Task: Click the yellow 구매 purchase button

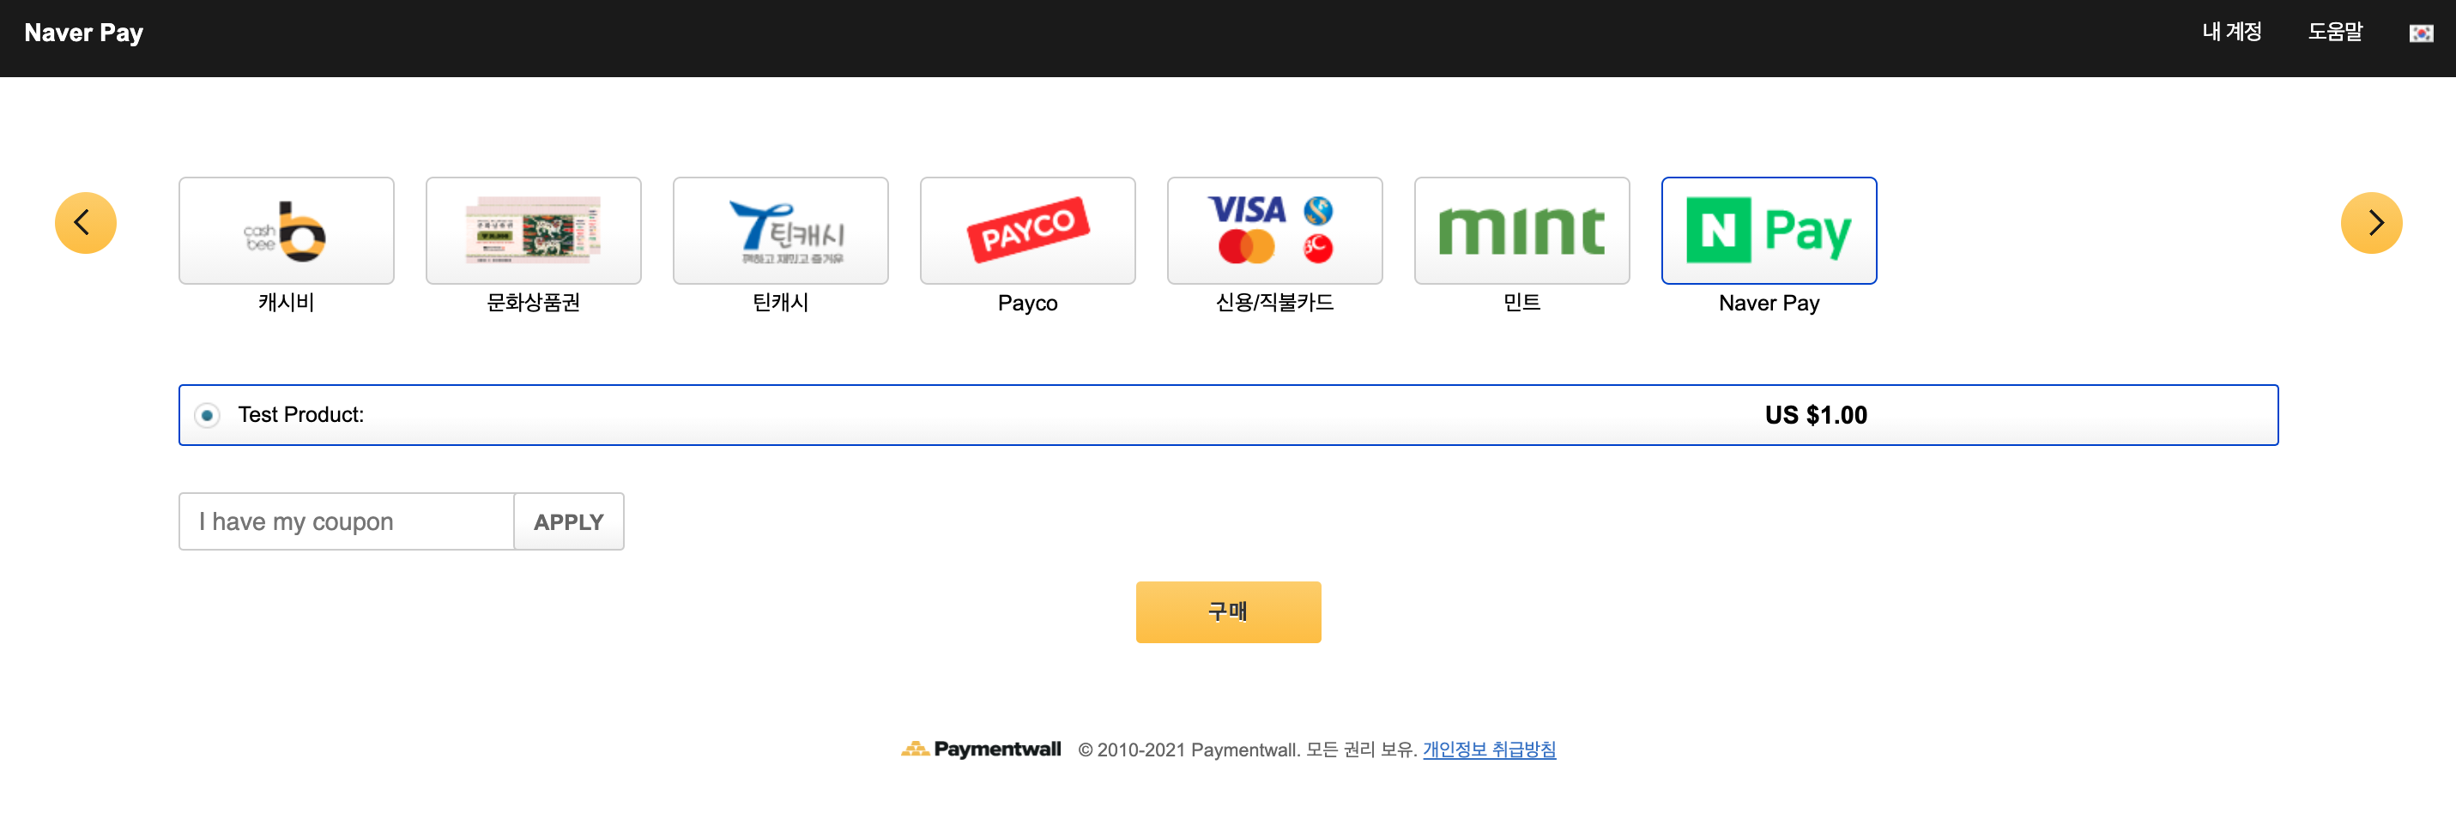Action: [1228, 612]
